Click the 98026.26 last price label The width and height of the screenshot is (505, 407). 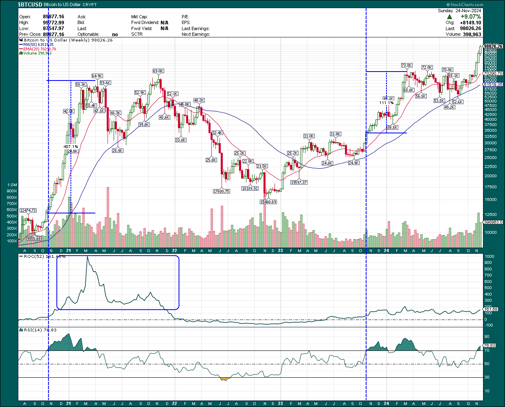point(493,46)
